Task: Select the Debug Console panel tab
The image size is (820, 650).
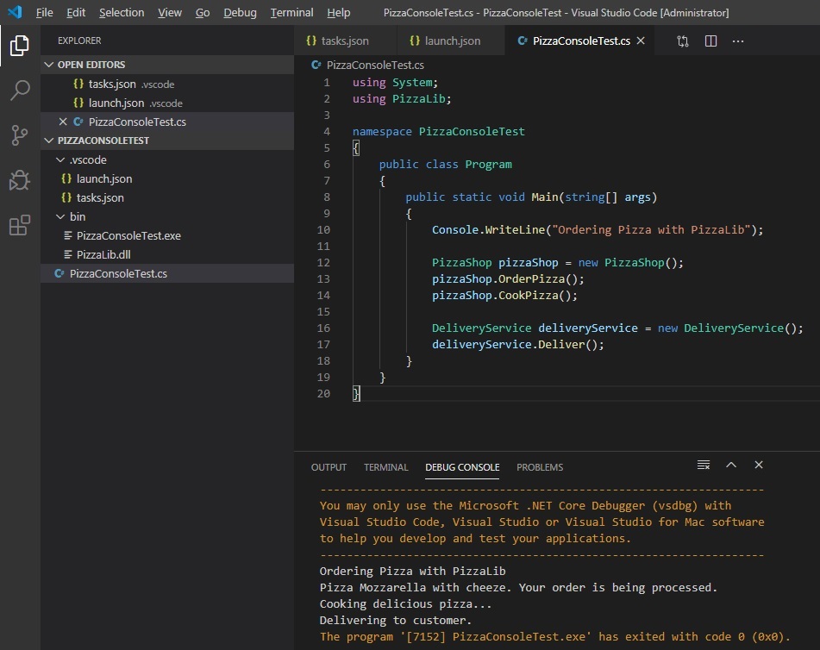Action: [x=462, y=467]
